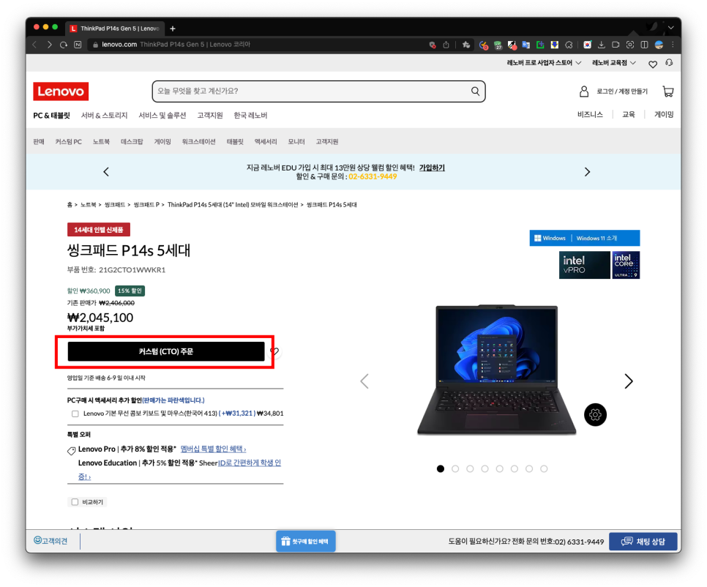Click the browser share icon

(x=446, y=45)
